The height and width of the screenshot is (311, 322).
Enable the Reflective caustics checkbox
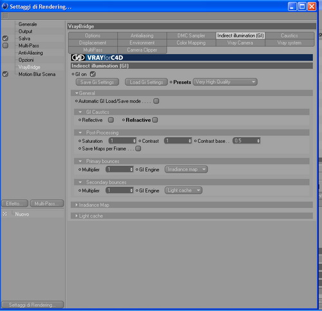coord(111,120)
